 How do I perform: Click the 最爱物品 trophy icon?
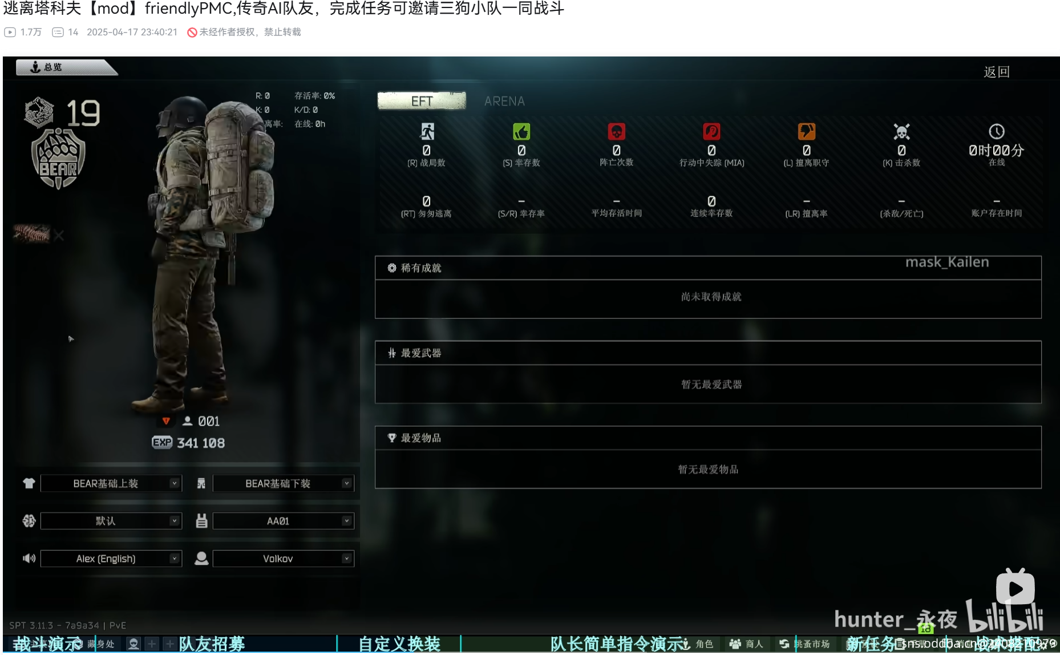pyautogui.click(x=392, y=438)
